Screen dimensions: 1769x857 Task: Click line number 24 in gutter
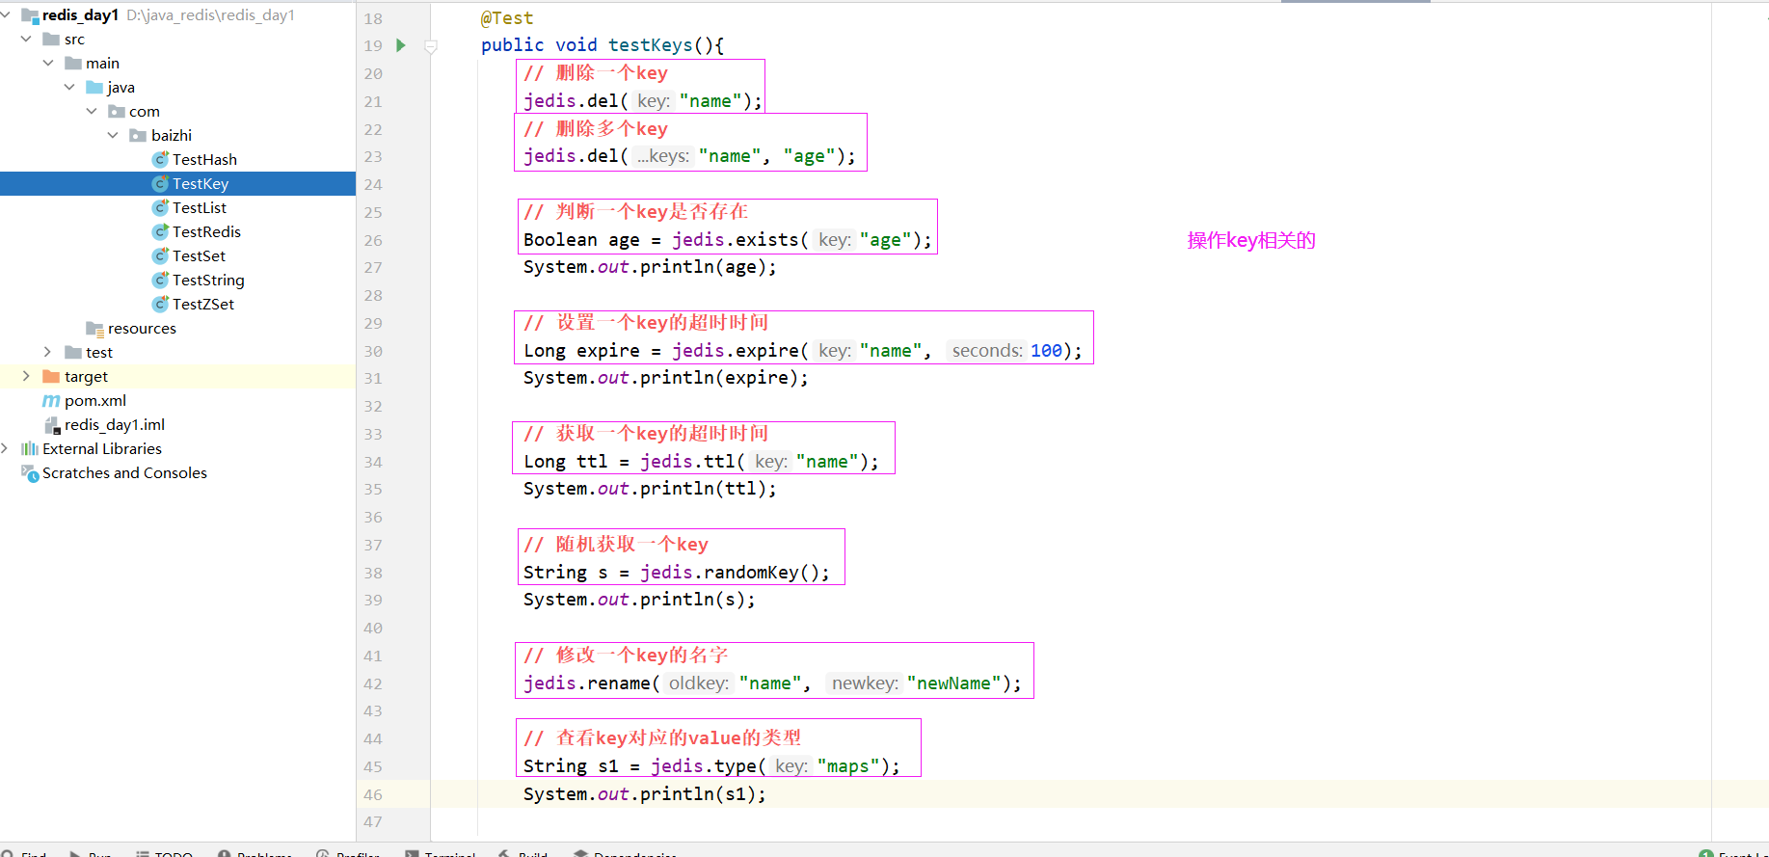[373, 184]
